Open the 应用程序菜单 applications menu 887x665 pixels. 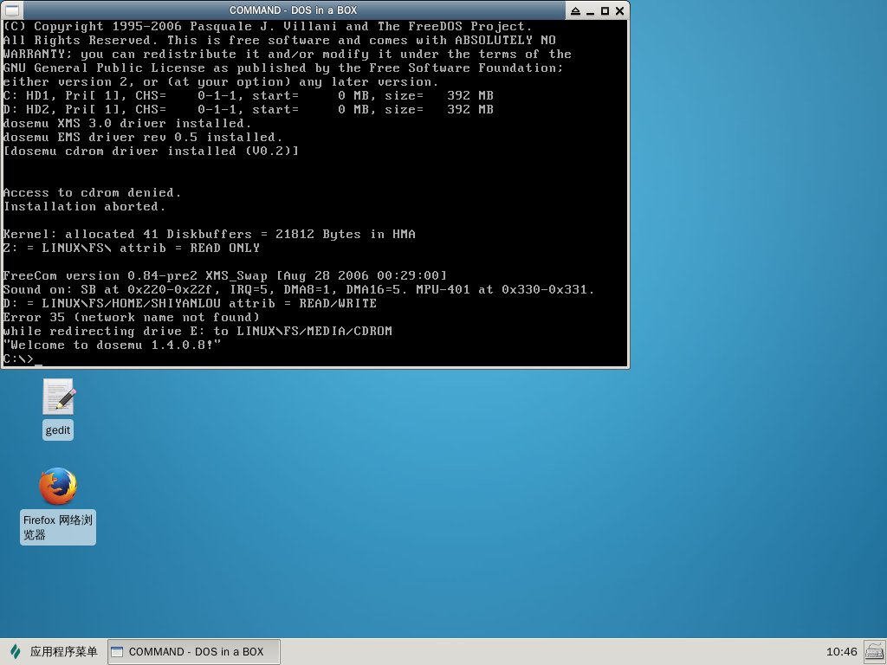pos(63,651)
